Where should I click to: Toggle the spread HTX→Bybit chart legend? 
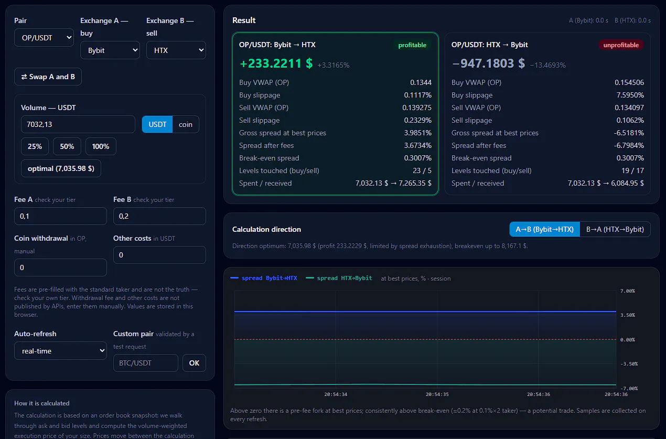(339, 278)
